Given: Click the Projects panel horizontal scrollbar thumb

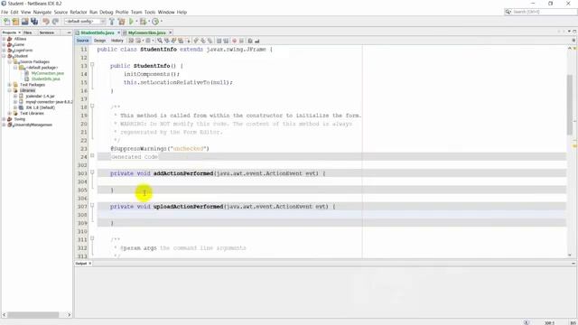Looking at the screenshot, I should click(x=33, y=315).
